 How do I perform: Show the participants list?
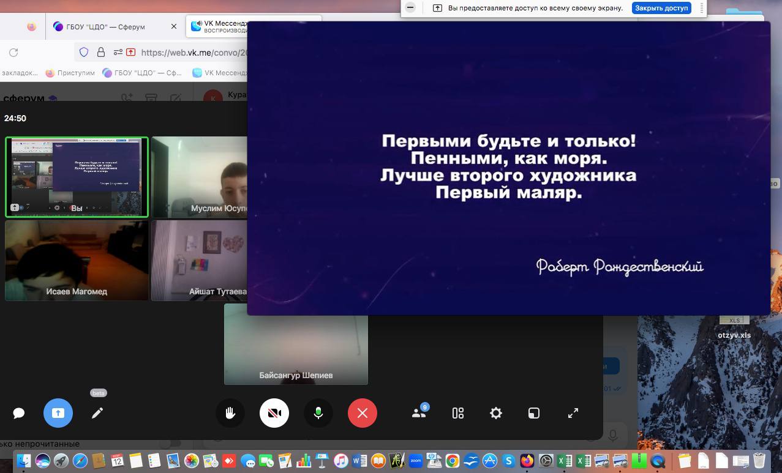[419, 413]
